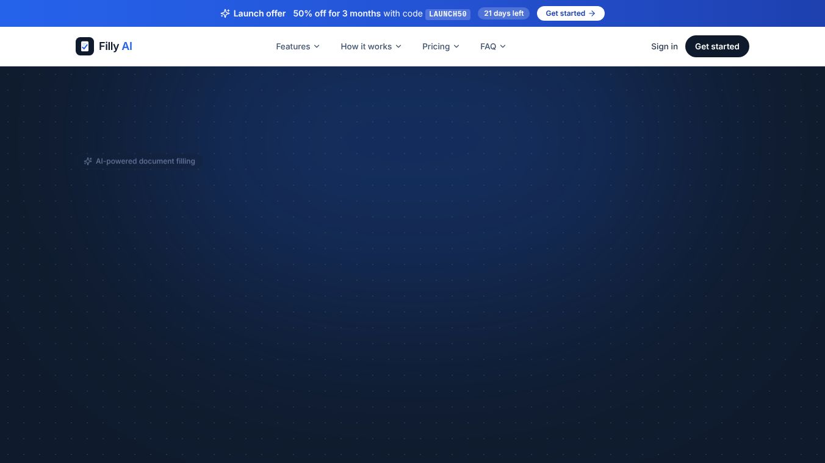Expand the FAQ chevron arrow
Viewport: 825px width, 463px height.
pyautogui.click(x=503, y=46)
